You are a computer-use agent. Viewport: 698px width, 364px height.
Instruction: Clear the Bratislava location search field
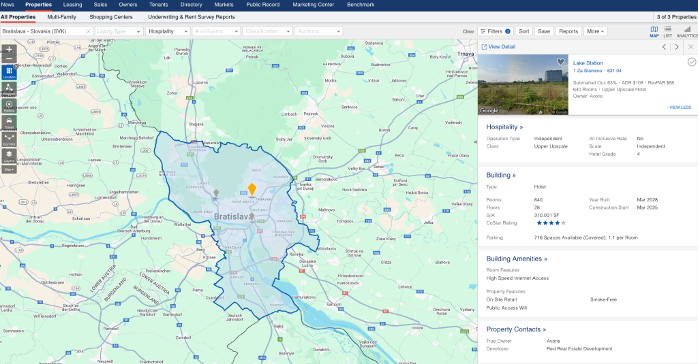tap(88, 31)
